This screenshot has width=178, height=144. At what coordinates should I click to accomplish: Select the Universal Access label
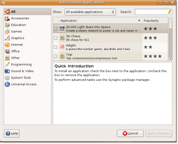[x=24, y=84]
